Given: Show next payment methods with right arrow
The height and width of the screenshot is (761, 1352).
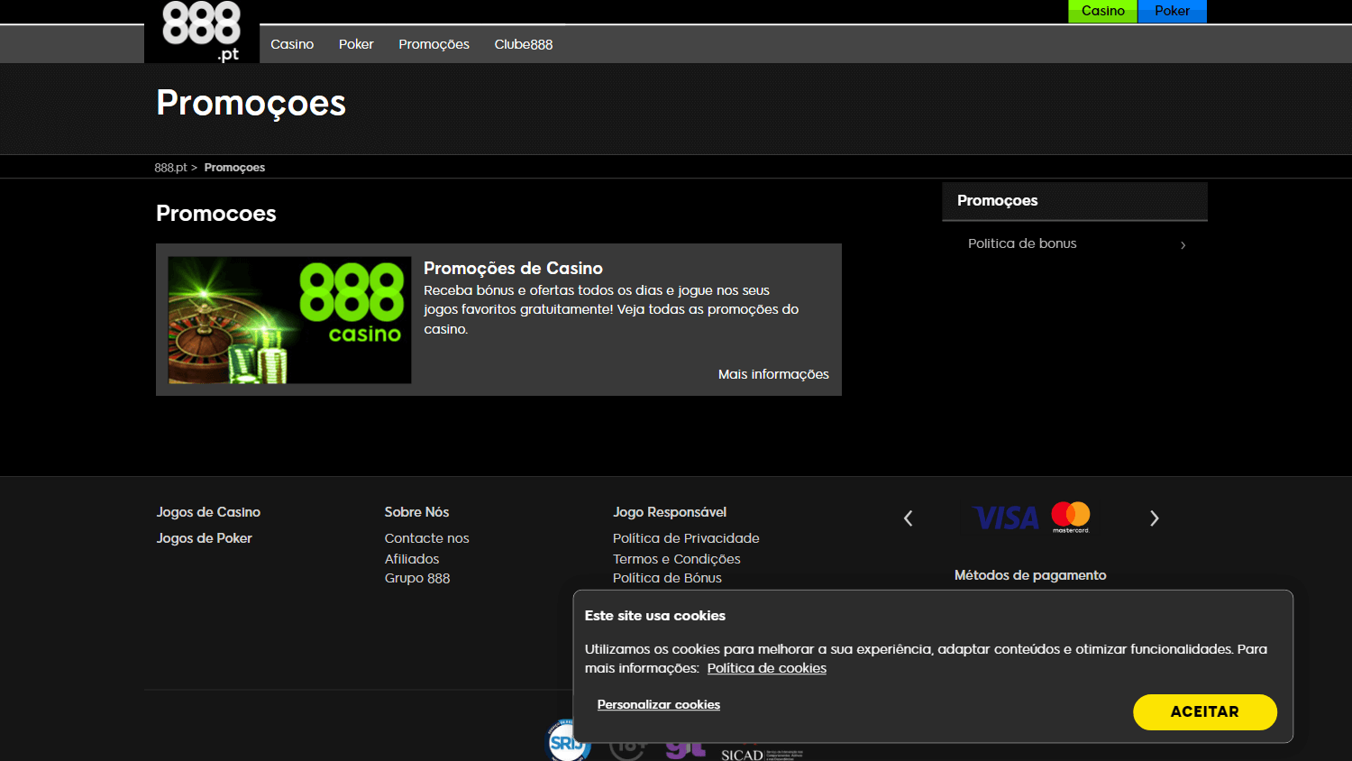Looking at the screenshot, I should point(1155,518).
